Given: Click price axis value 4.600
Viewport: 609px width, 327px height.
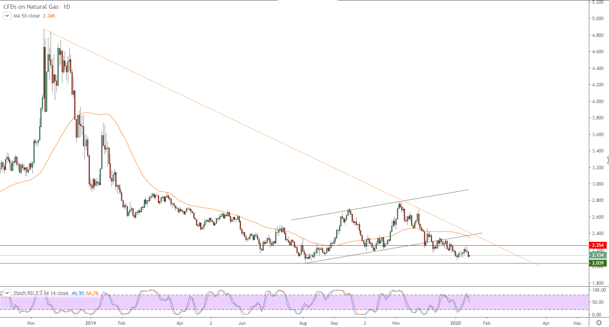Looking at the screenshot, I should 598,52.
